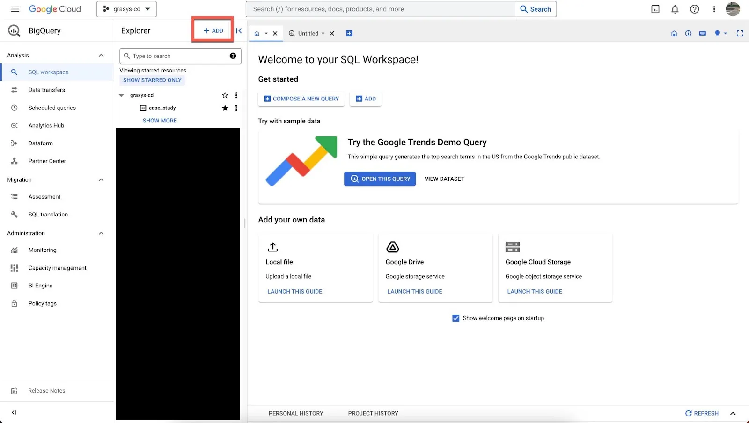Close the home tab
The height and width of the screenshot is (423, 749).
[x=275, y=34]
